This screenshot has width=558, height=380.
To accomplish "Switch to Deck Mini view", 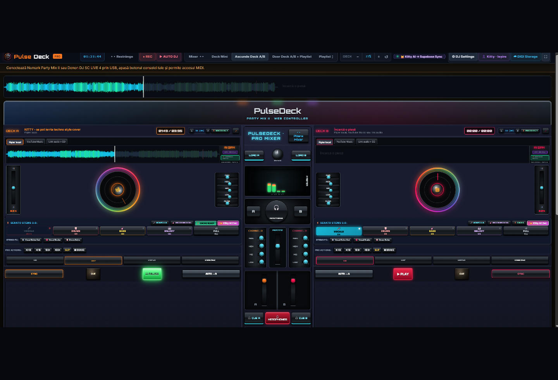I will [219, 57].
